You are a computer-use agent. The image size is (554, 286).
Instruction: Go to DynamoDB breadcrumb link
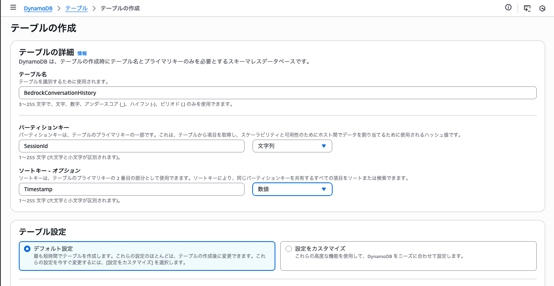pyautogui.click(x=38, y=8)
